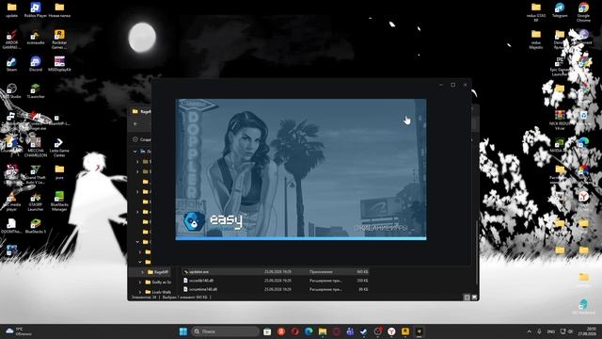Open Telegram desktop shortcut
This screenshot has height=339, width=602.
tap(560, 10)
